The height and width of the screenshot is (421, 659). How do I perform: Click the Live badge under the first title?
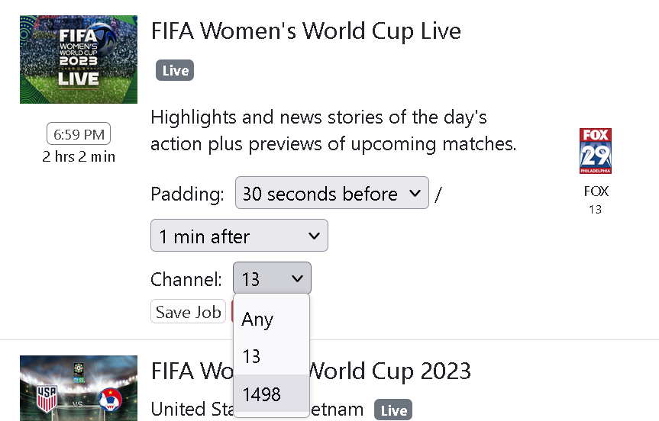pos(175,70)
